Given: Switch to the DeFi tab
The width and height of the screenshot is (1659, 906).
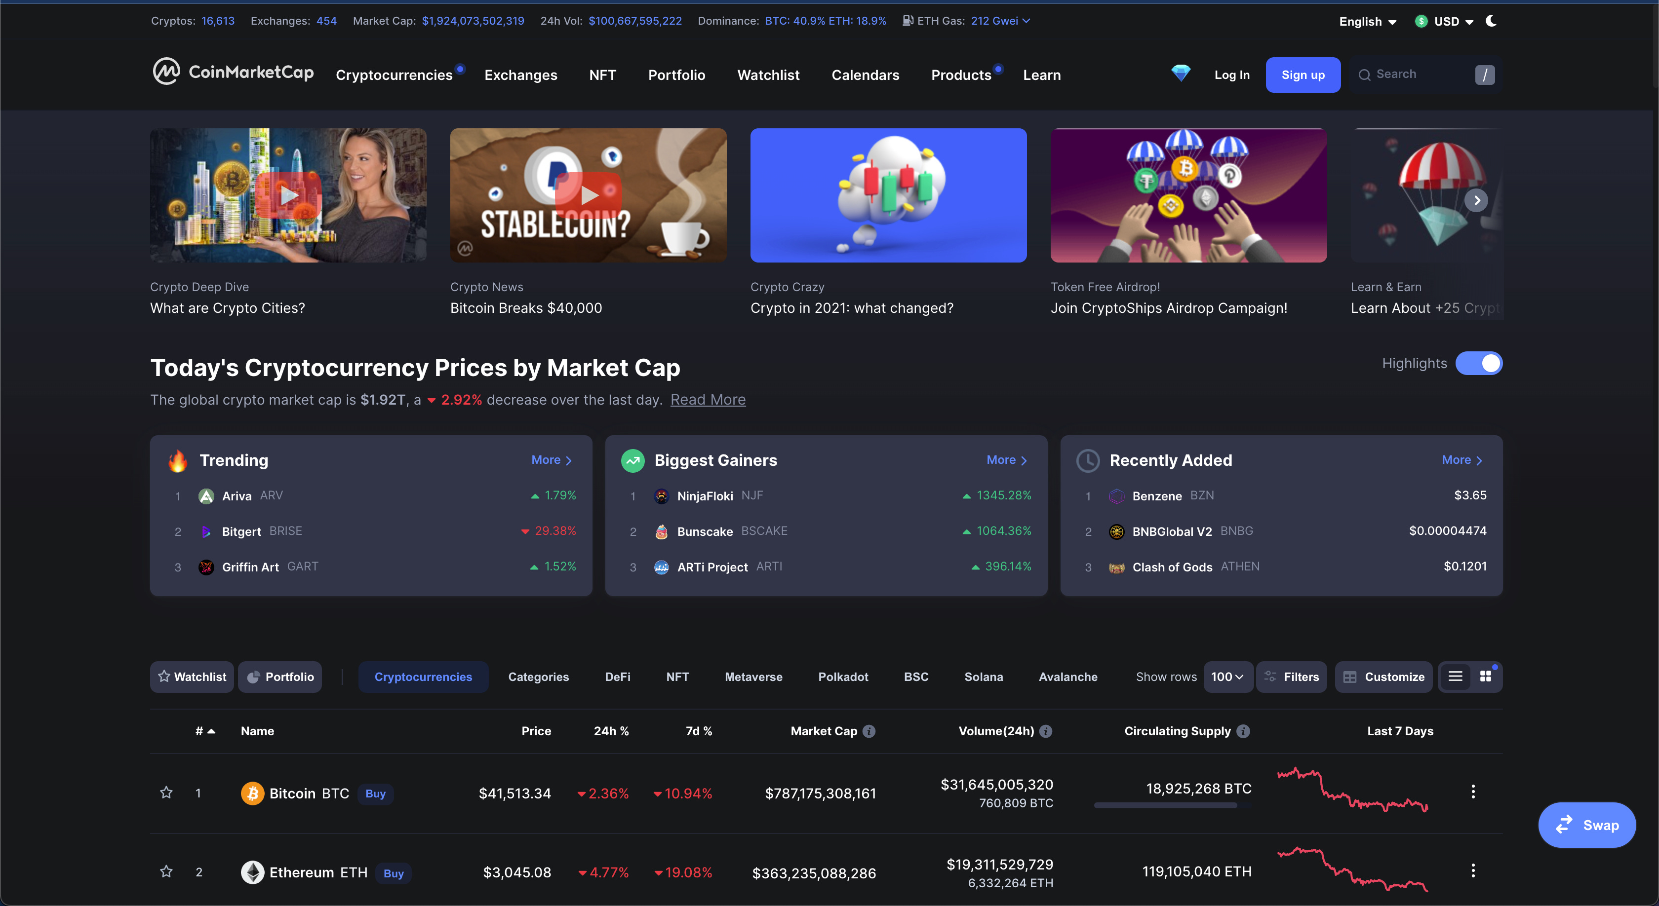Looking at the screenshot, I should pos(617,676).
